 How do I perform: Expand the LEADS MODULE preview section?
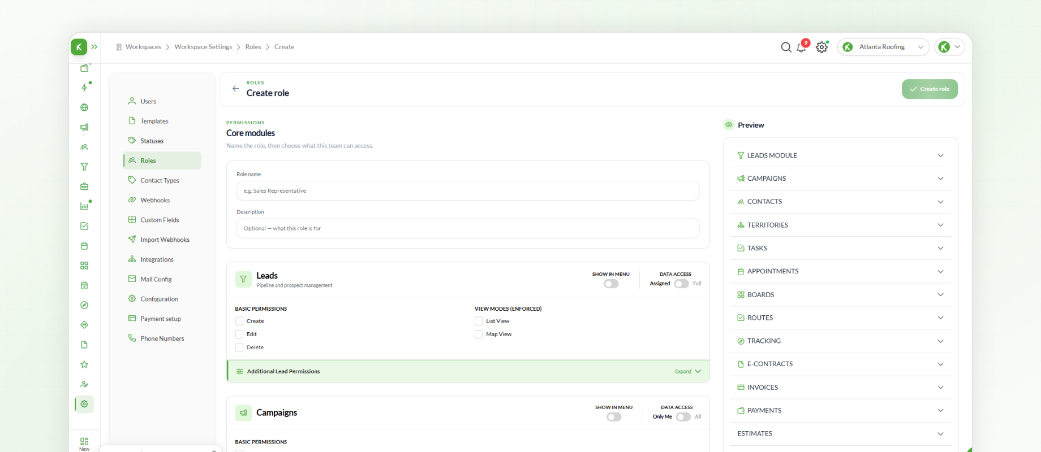pos(841,155)
